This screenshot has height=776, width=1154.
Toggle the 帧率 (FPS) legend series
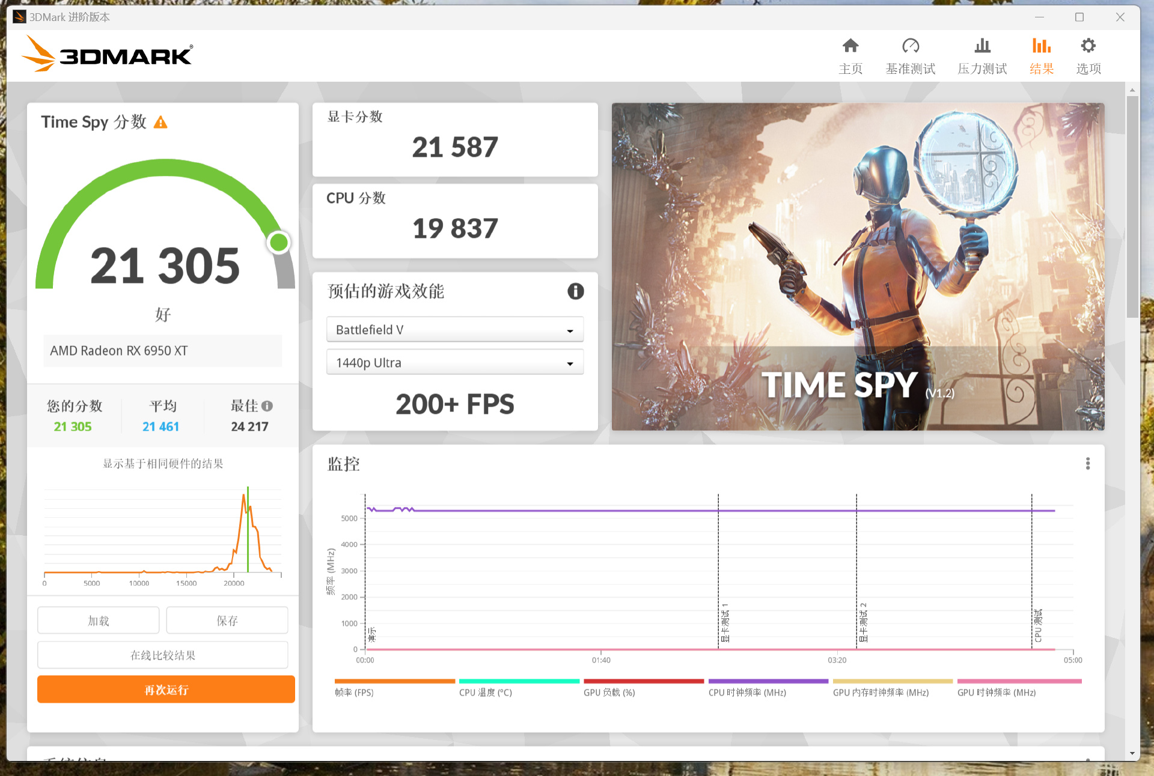(x=354, y=693)
